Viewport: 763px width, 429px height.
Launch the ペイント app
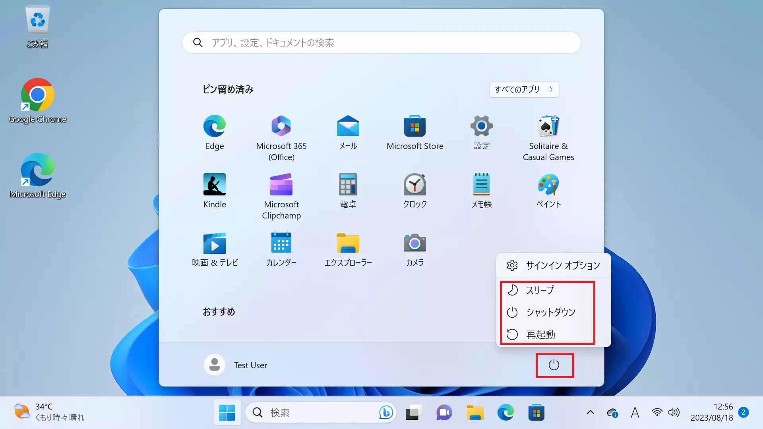[x=548, y=191]
